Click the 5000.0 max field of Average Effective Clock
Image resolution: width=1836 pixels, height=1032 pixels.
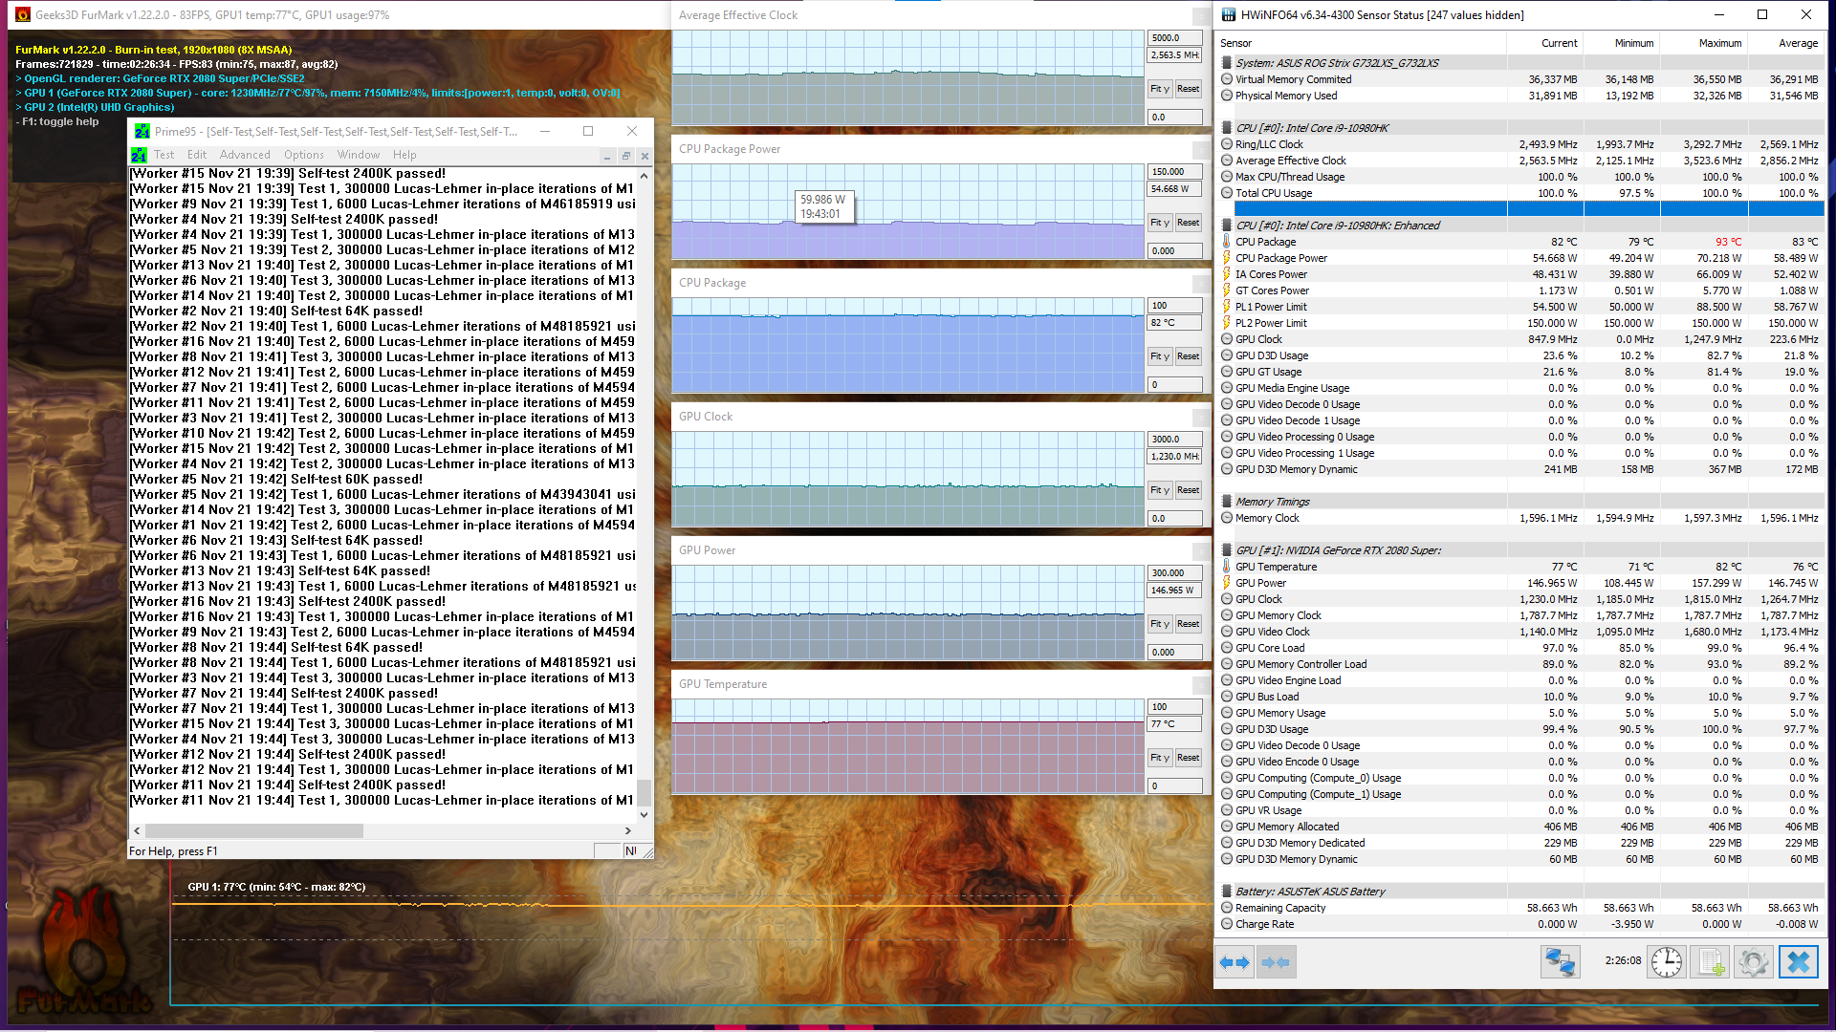(1174, 38)
